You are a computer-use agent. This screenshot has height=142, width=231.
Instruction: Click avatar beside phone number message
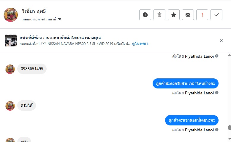coord(10,69)
